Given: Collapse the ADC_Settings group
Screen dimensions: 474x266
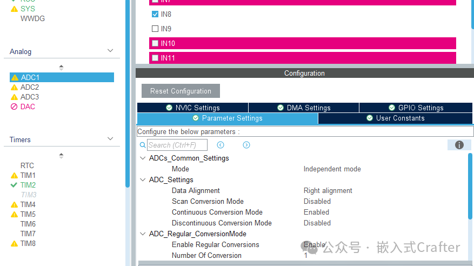Looking at the screenshot, I should pyautogui.click(x=143, y=179).
